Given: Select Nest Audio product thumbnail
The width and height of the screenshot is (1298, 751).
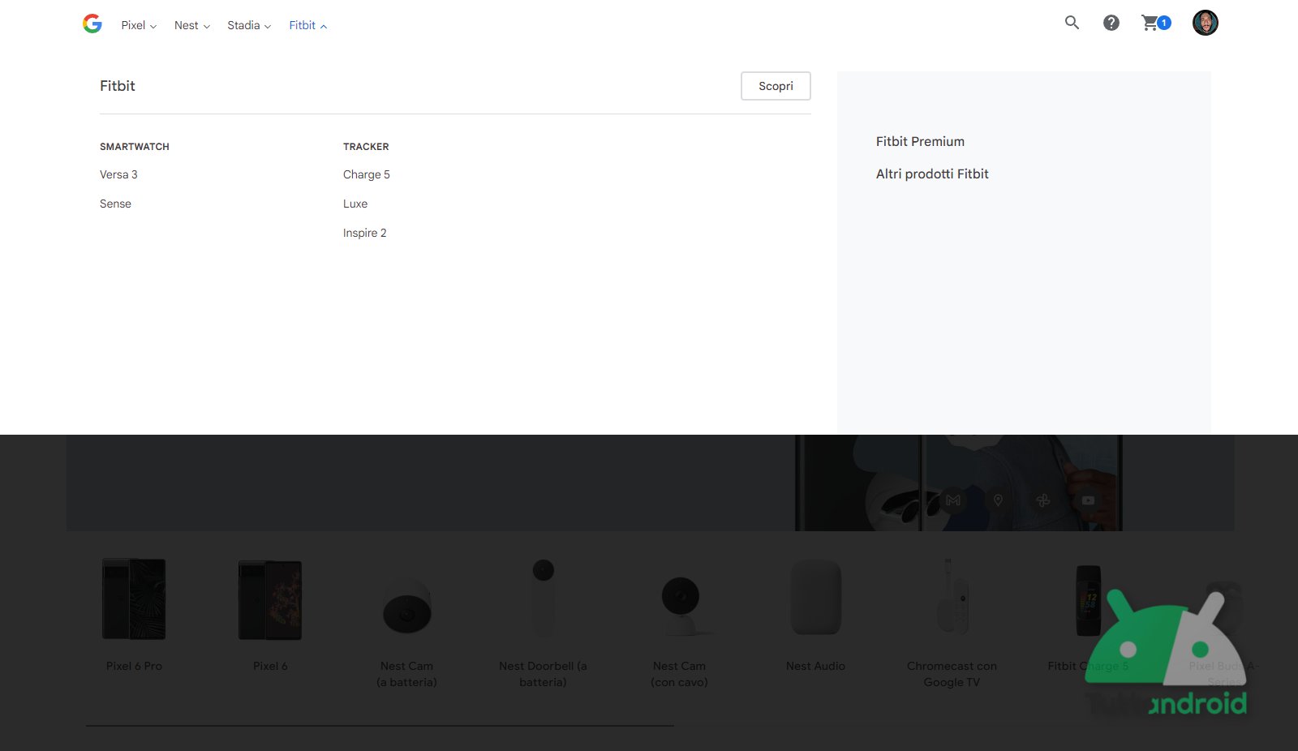Looking at the screenshot, I should click(815, 598).
